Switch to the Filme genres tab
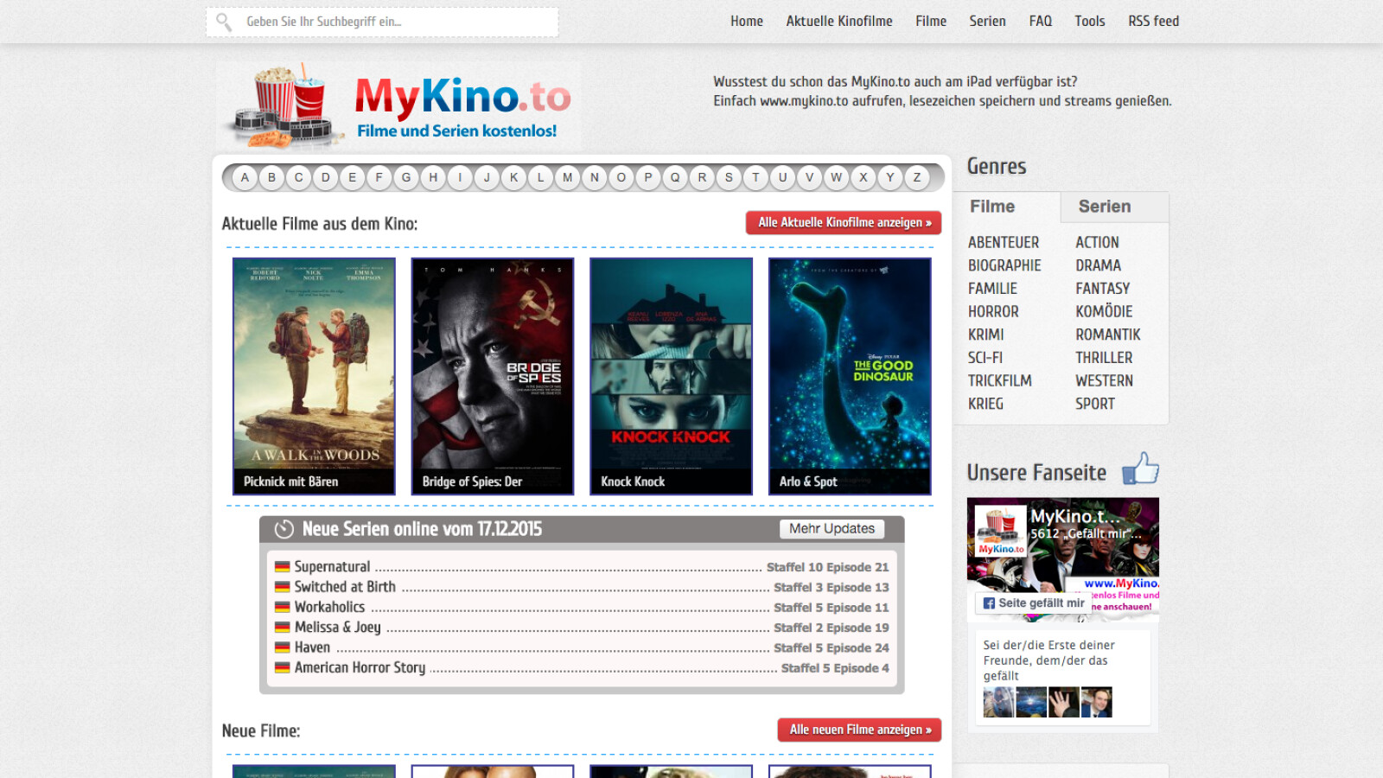Image resolution: width=1383 pixels, height=778 pixels. pos(1007,207)
